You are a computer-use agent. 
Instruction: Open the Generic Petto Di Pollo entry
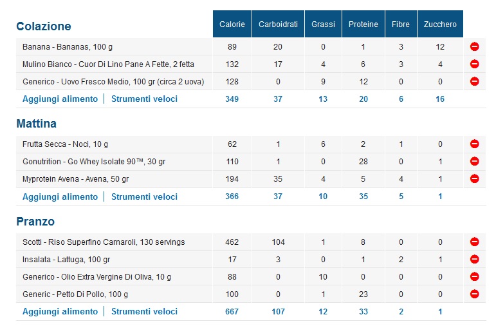tap(75, 294)
